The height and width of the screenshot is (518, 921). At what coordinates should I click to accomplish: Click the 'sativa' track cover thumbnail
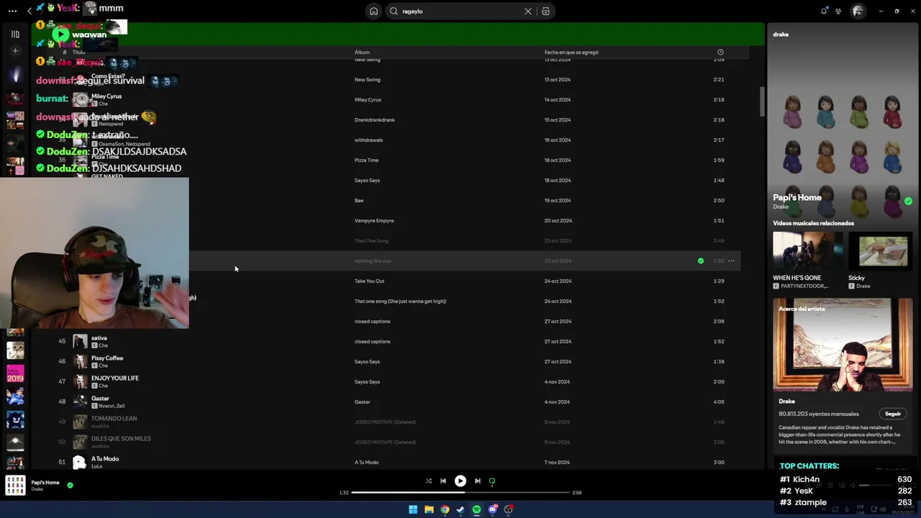pyautogui.click(x=79, y=342)
